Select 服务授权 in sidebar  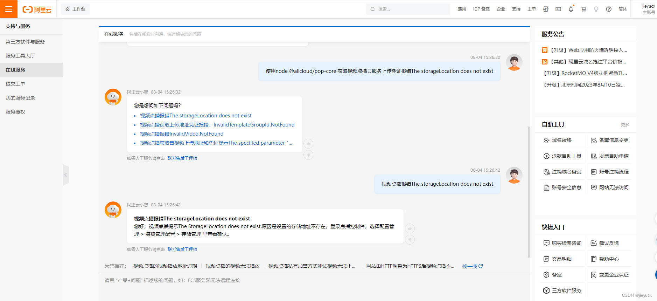(x=32, y=112)
